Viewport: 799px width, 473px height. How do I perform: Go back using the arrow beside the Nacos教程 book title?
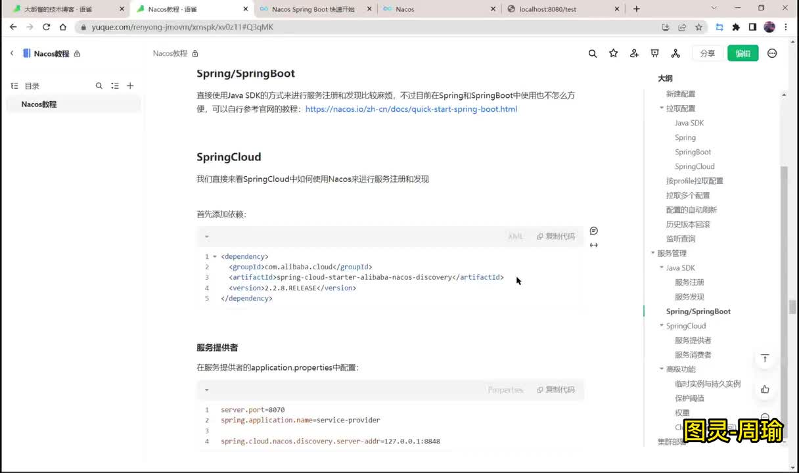click(x=11, y=53)
